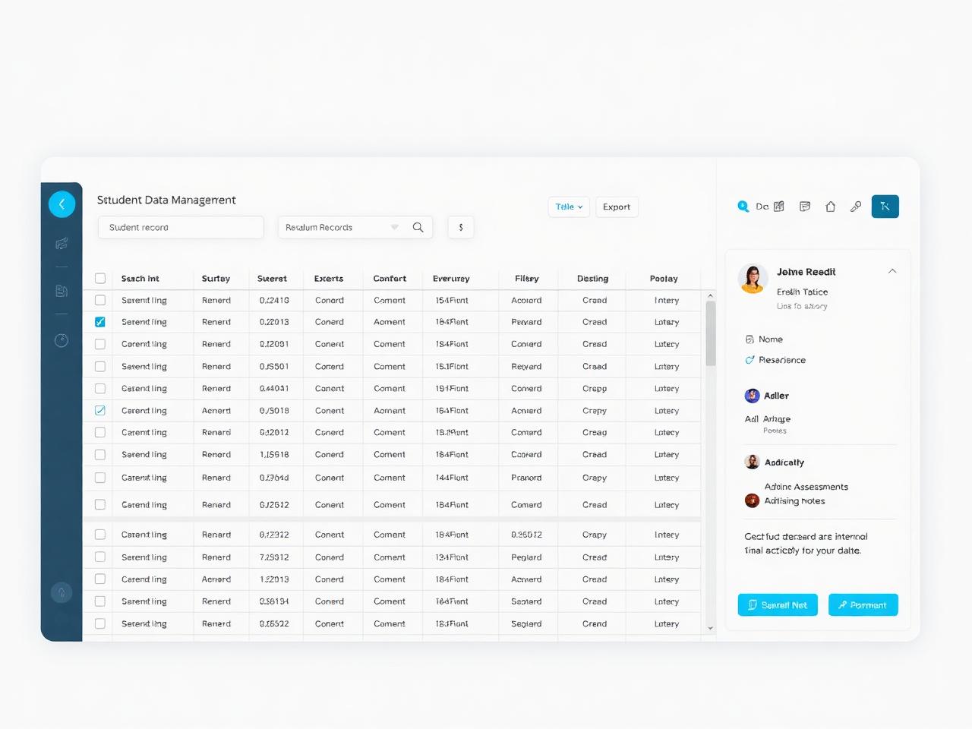Sort by the Exerts column header
Screen dimensions: 972x729
[329, 279]
